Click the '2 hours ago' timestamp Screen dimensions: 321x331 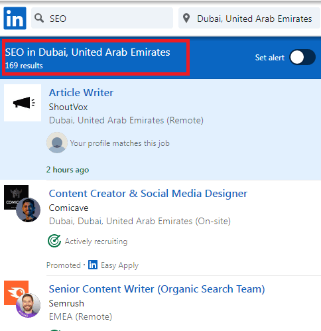[68, 170]
